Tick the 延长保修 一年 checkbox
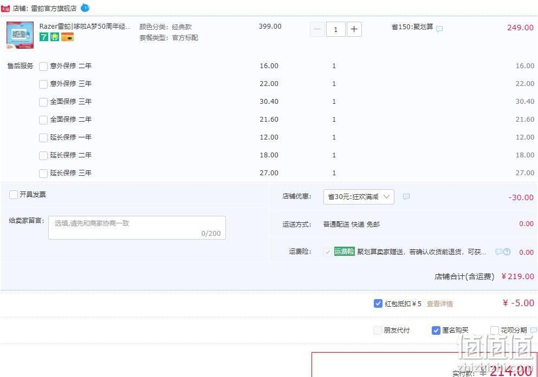The height and width of the screenshot is (377, 538). (43, 137)
